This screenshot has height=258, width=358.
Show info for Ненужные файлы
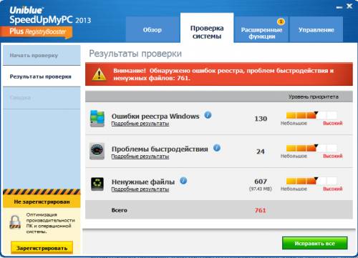click(x=183, y=181)
